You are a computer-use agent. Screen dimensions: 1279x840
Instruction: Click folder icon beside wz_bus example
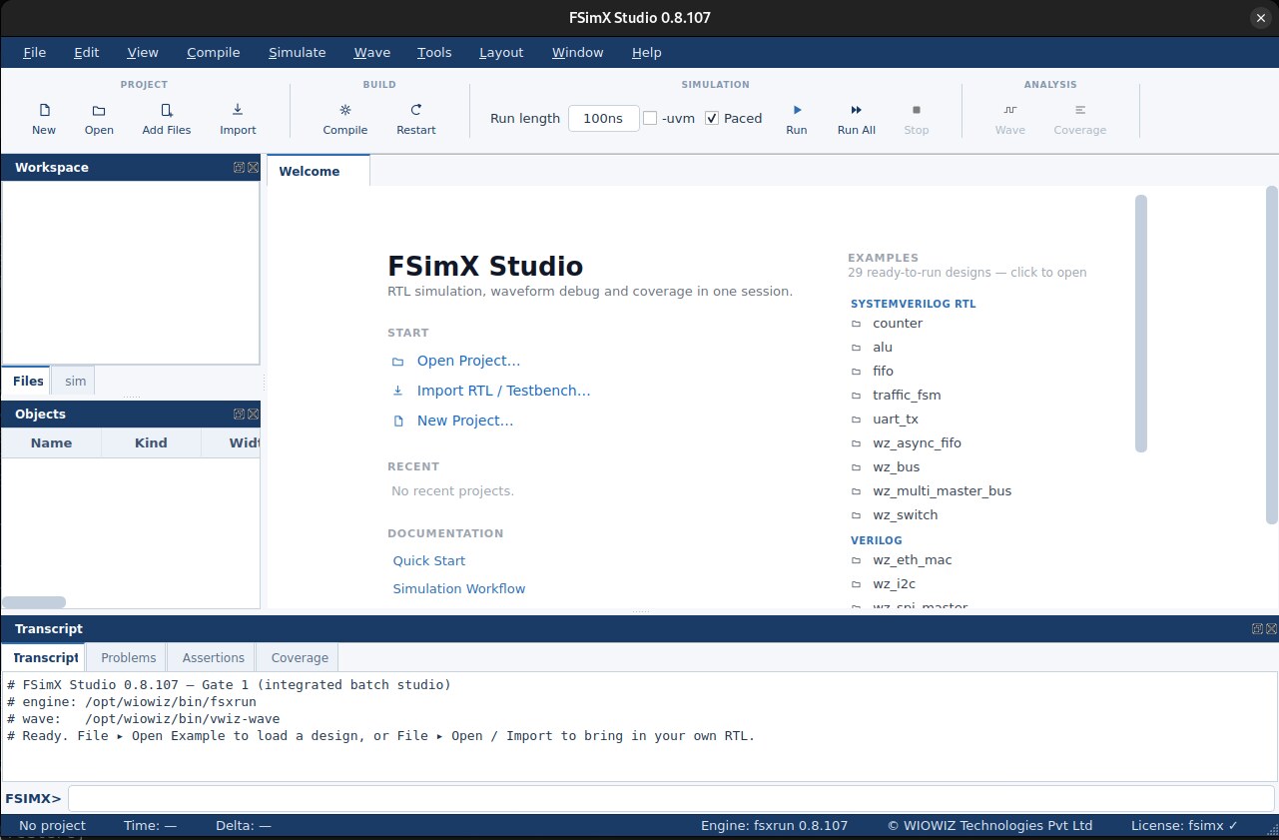856,467
